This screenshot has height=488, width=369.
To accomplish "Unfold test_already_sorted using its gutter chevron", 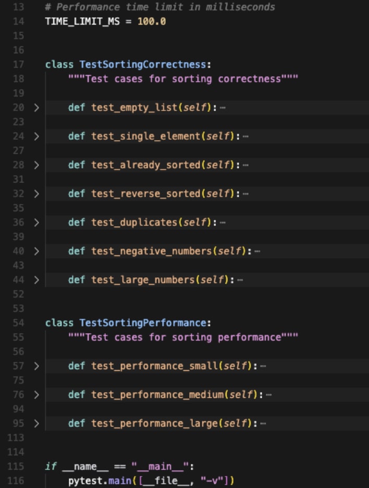I will [36, 165].
